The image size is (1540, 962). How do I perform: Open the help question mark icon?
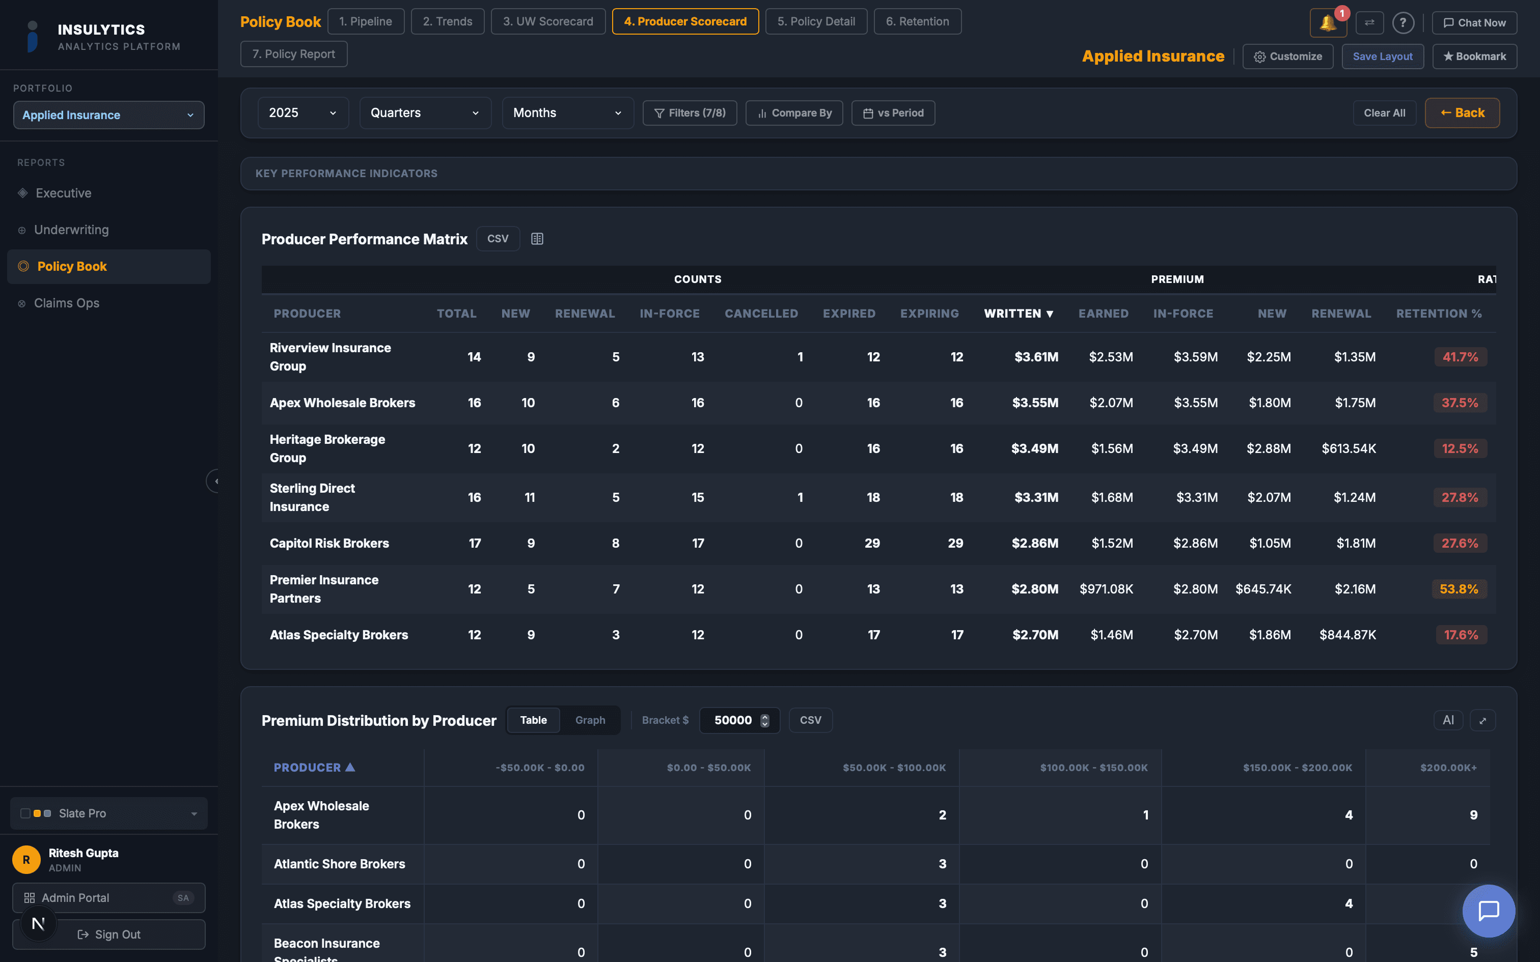point(1403,23)
